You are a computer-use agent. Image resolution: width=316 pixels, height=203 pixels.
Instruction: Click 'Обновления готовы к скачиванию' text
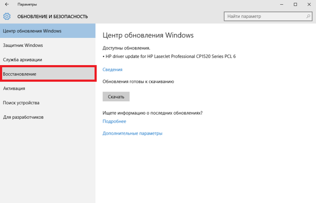[x=138, y=82]
